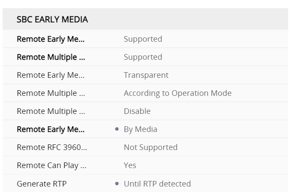
Task: Click the Disable value field
Action: 137,111
